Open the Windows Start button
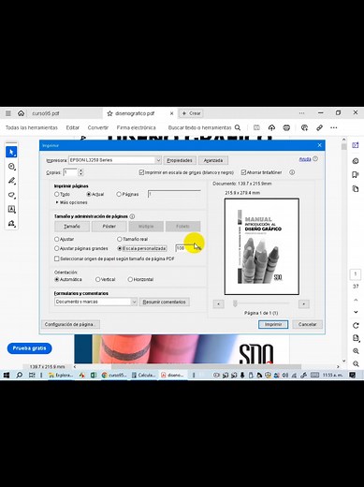Screen dimensions: 364x487 (7, 375)
